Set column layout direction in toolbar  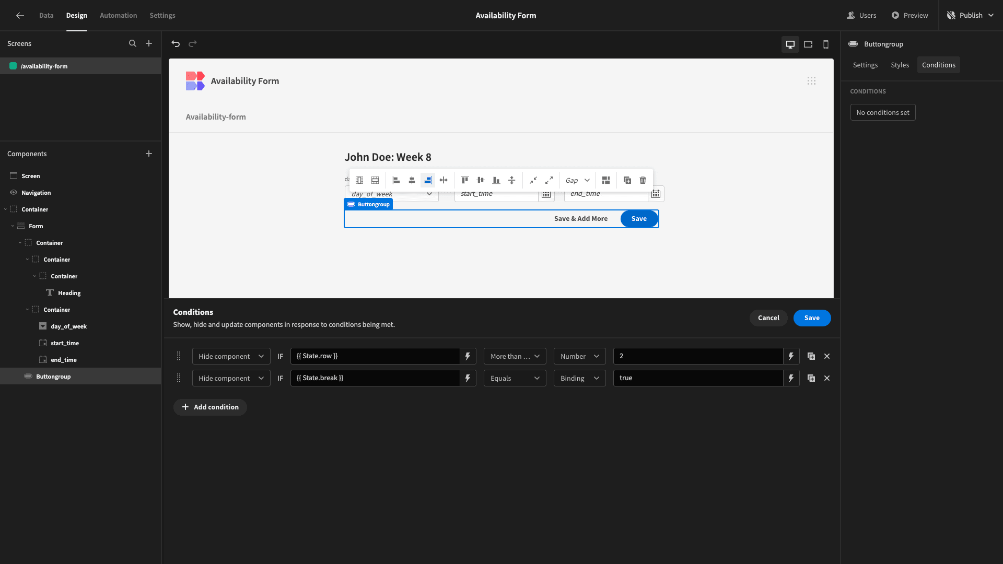359,180
